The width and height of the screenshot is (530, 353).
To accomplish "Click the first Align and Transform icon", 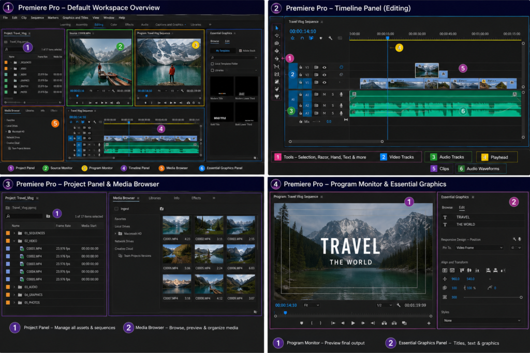I will [x=445, y=270].
